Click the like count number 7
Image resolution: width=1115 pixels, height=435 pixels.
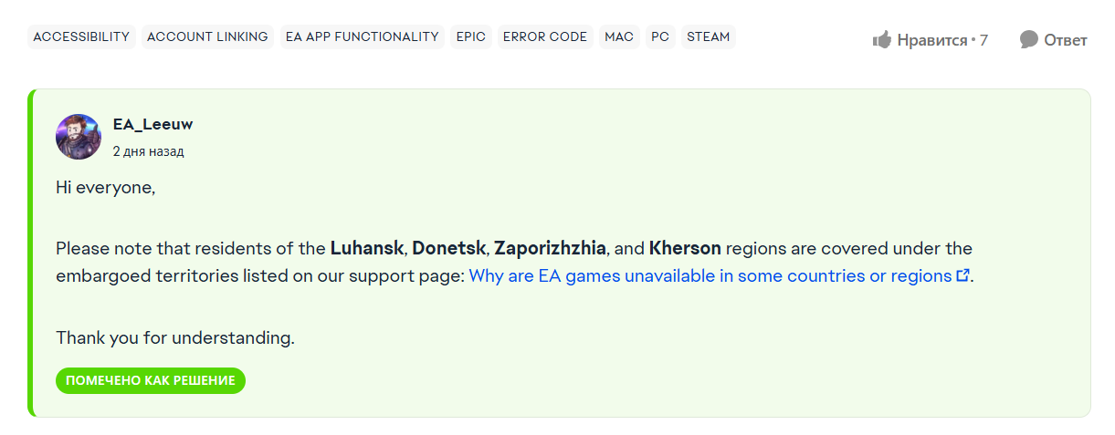tap(984, 40)
